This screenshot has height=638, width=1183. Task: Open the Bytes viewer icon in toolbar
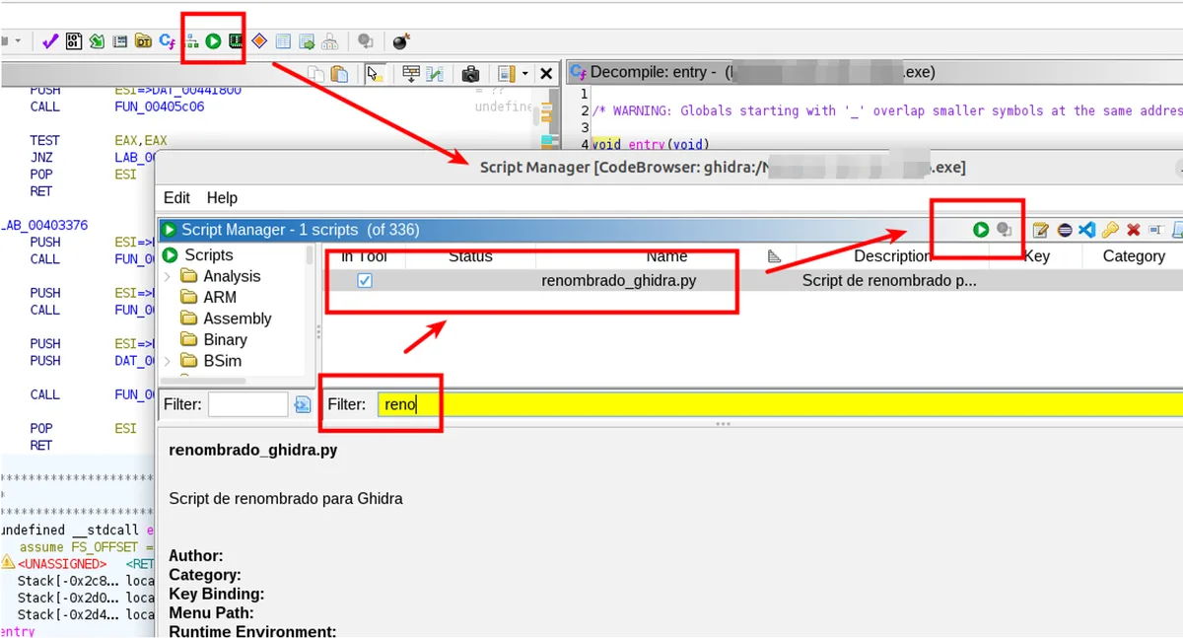click(74, 41)
